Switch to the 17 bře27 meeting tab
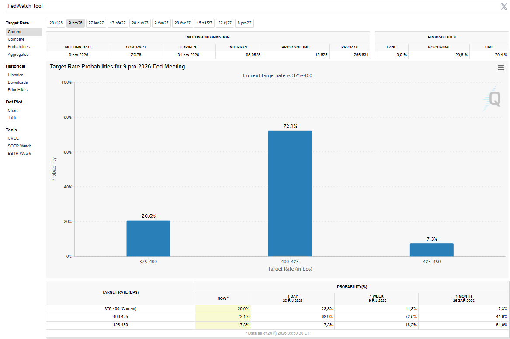This screenshot has width=510, height=339. (x=118, y=24)
